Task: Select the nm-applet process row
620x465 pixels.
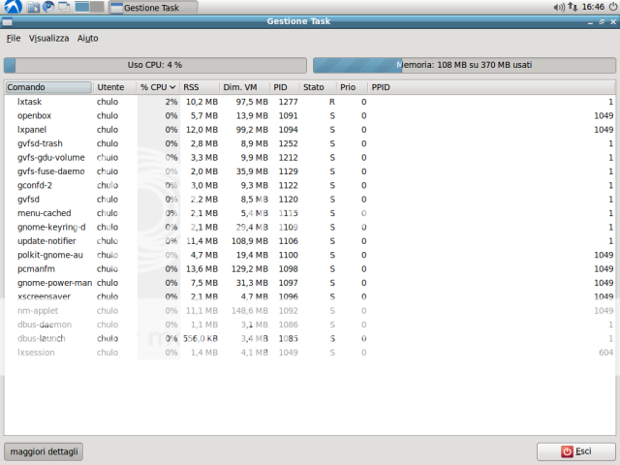Action: point(310,311)
